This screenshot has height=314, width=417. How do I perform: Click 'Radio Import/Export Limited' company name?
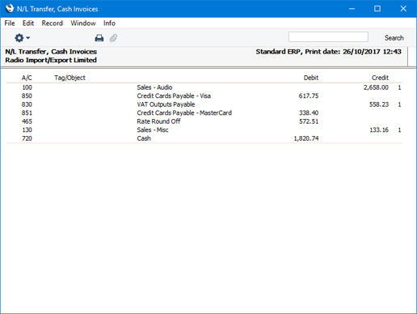click(51, 60)
